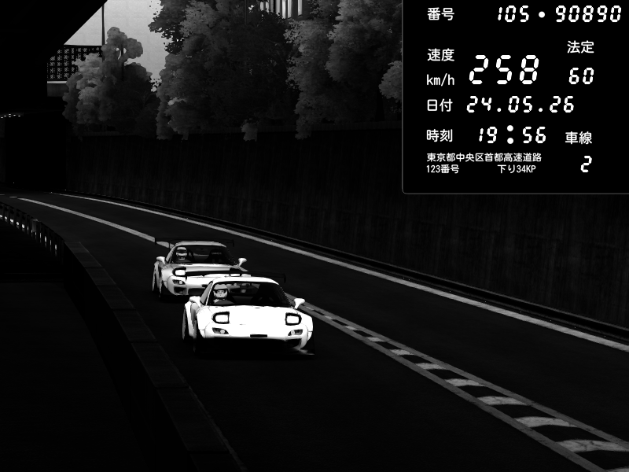Click the 258 speed readout

[504, 70]
